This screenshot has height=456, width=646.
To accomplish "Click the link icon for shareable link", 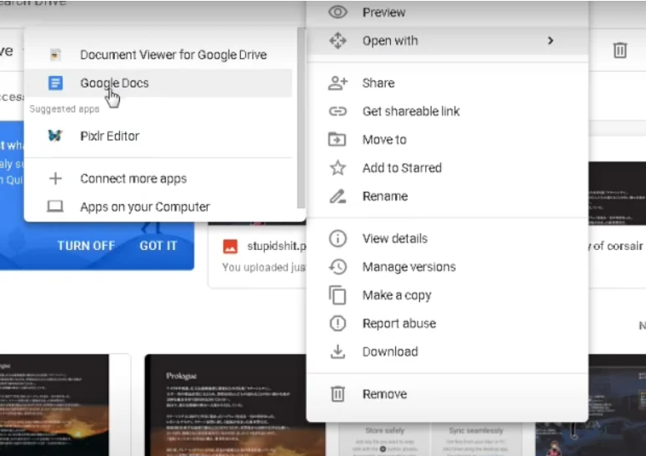I will [x=338, y=111].
